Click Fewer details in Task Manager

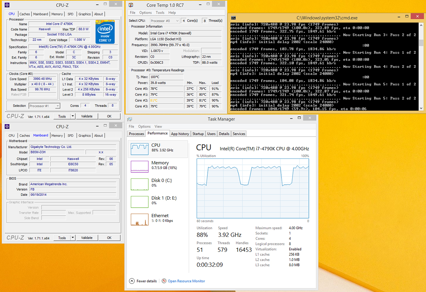point(146,281)
